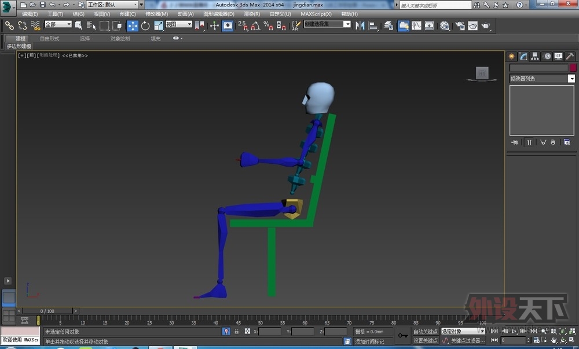Image resolution: width=579 pixels, height=349 pixels.
Task: Open the 渲染(R) menu
Action: (252, 14)
